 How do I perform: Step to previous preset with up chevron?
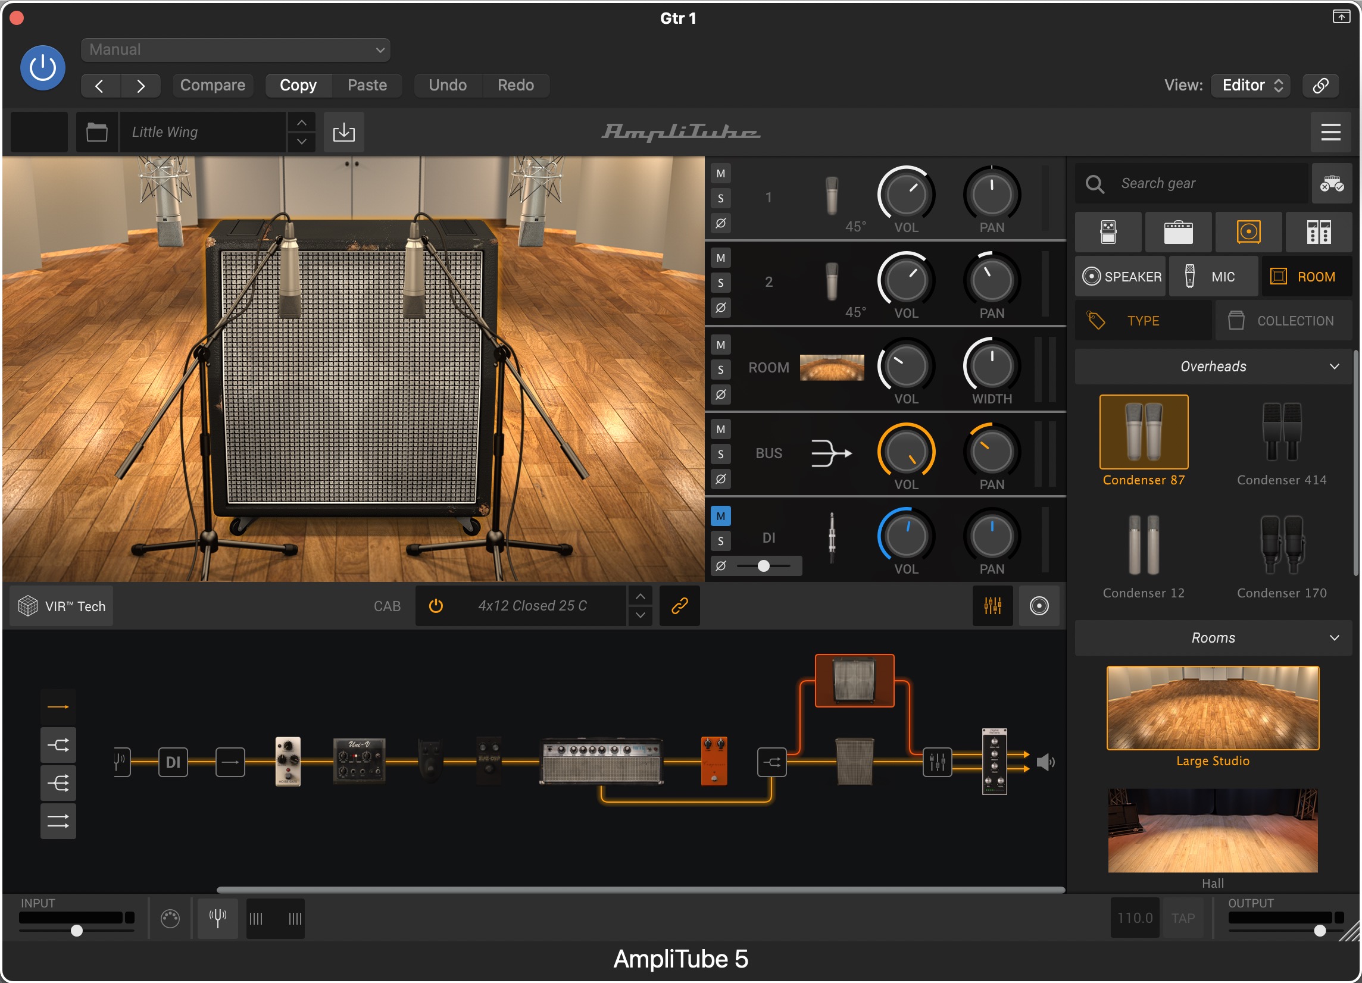(301, 123)
